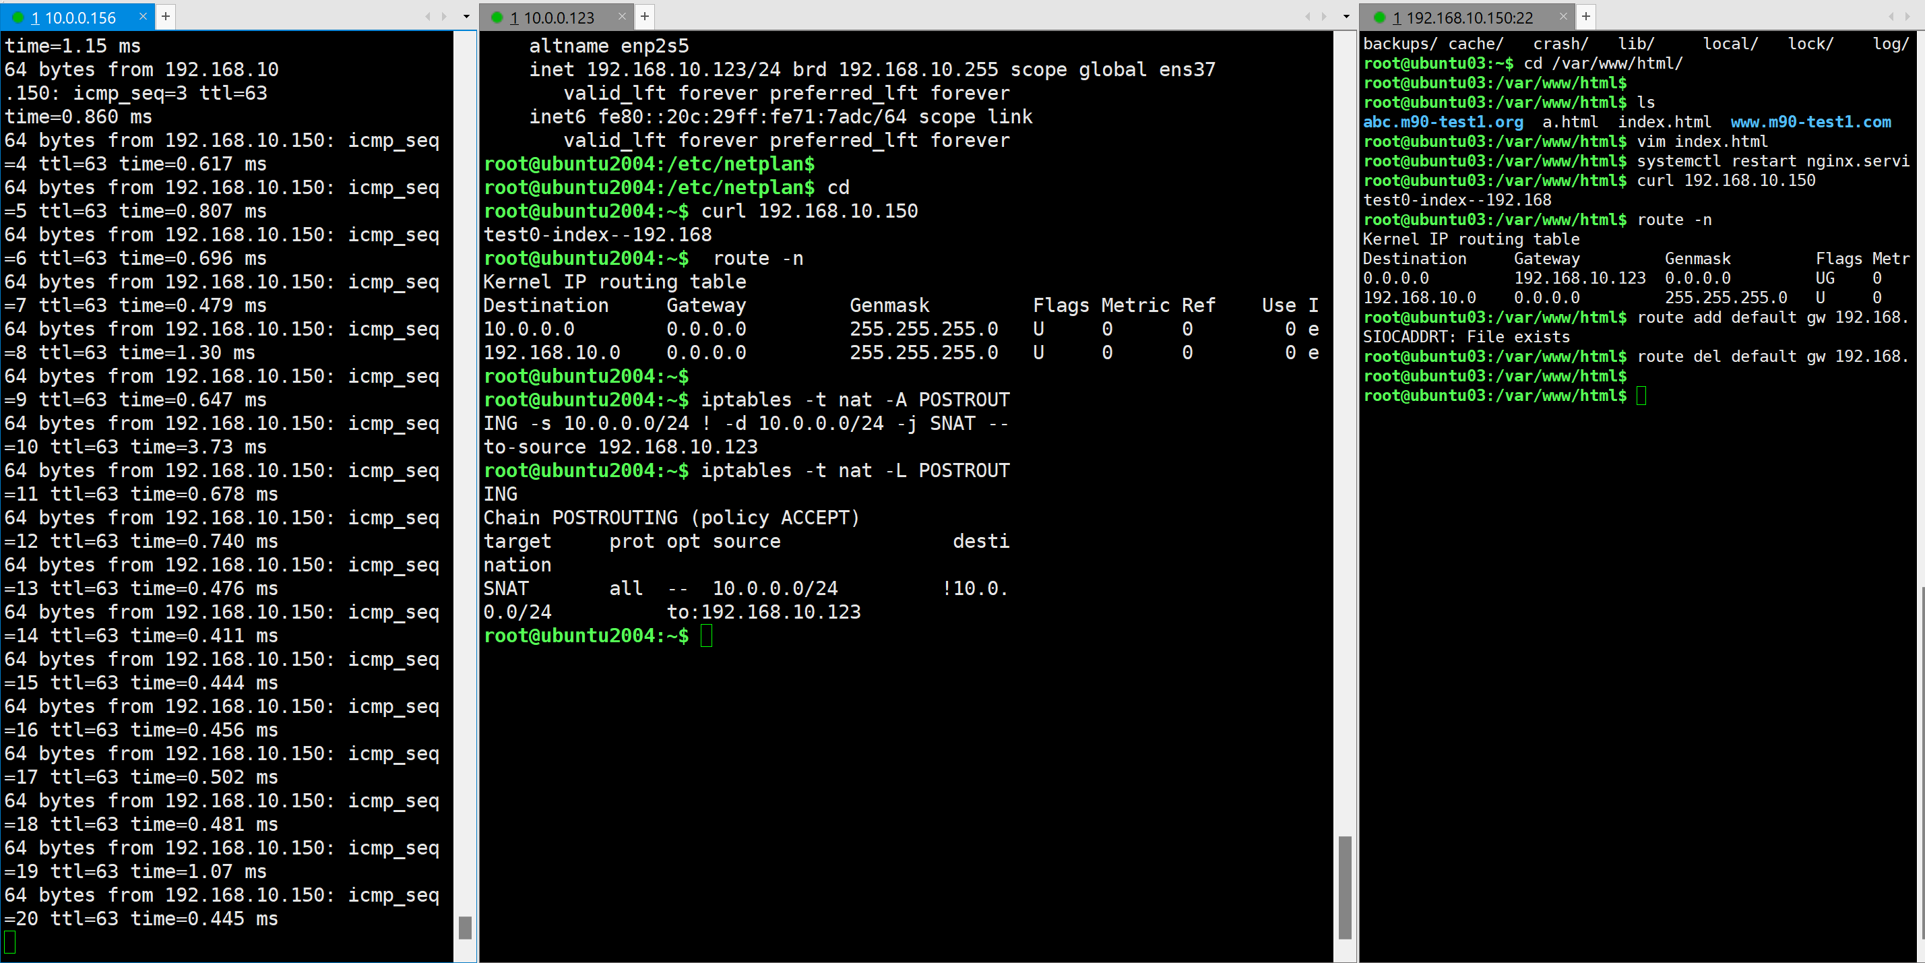
Task: Add new tab next to 10.0.0.123
Action: 645,15
